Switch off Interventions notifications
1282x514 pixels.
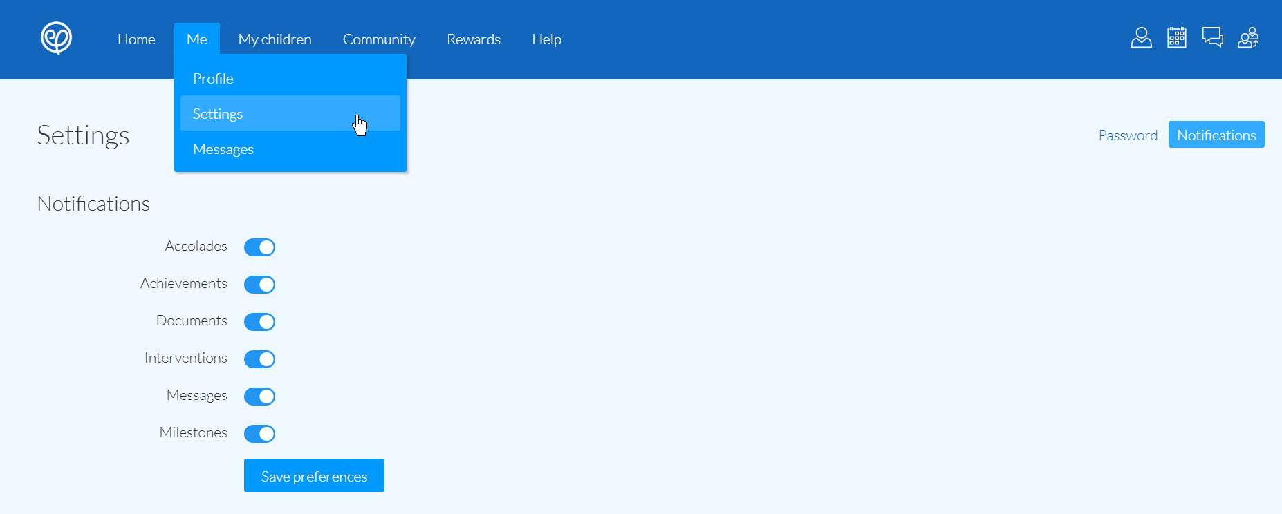point(260,359)
